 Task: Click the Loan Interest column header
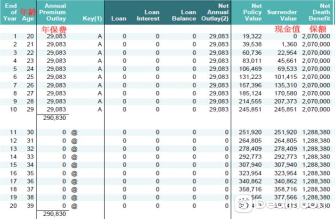point(148,16)
